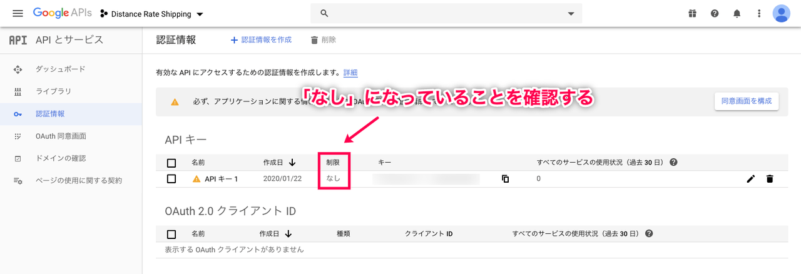801x274 pixels.
Task: Go to the Google APIs logo home
Action: pyautogui.click(x=62, y=13)
